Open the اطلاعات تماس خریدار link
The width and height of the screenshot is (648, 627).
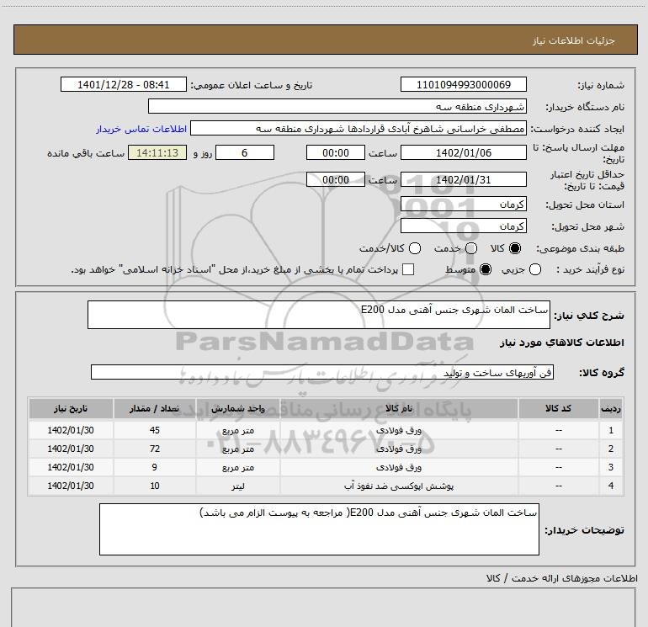[141, 129]
